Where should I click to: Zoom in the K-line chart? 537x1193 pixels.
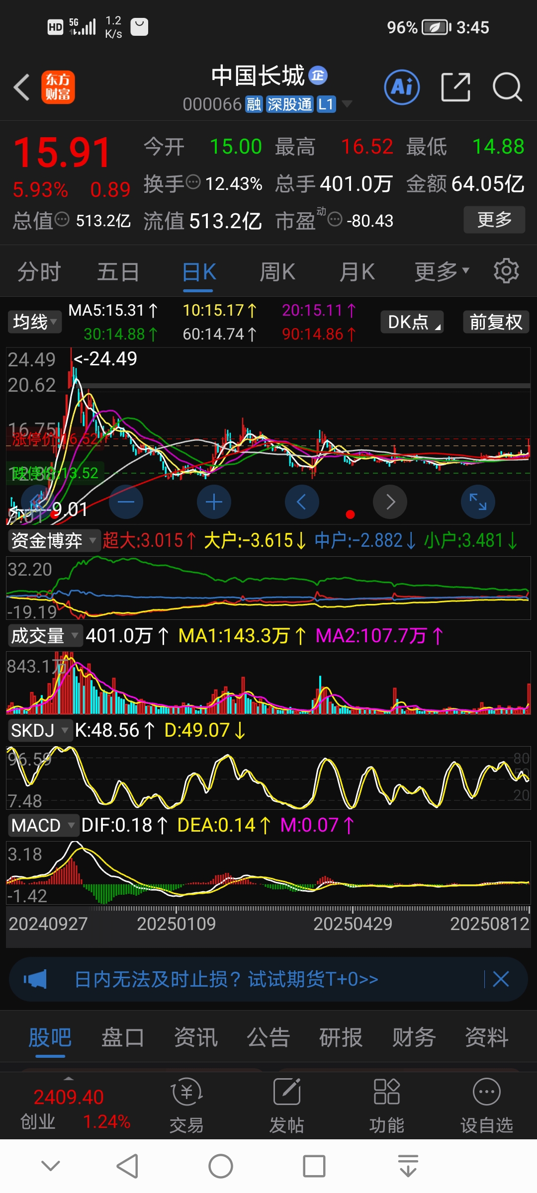coord(214,502)
